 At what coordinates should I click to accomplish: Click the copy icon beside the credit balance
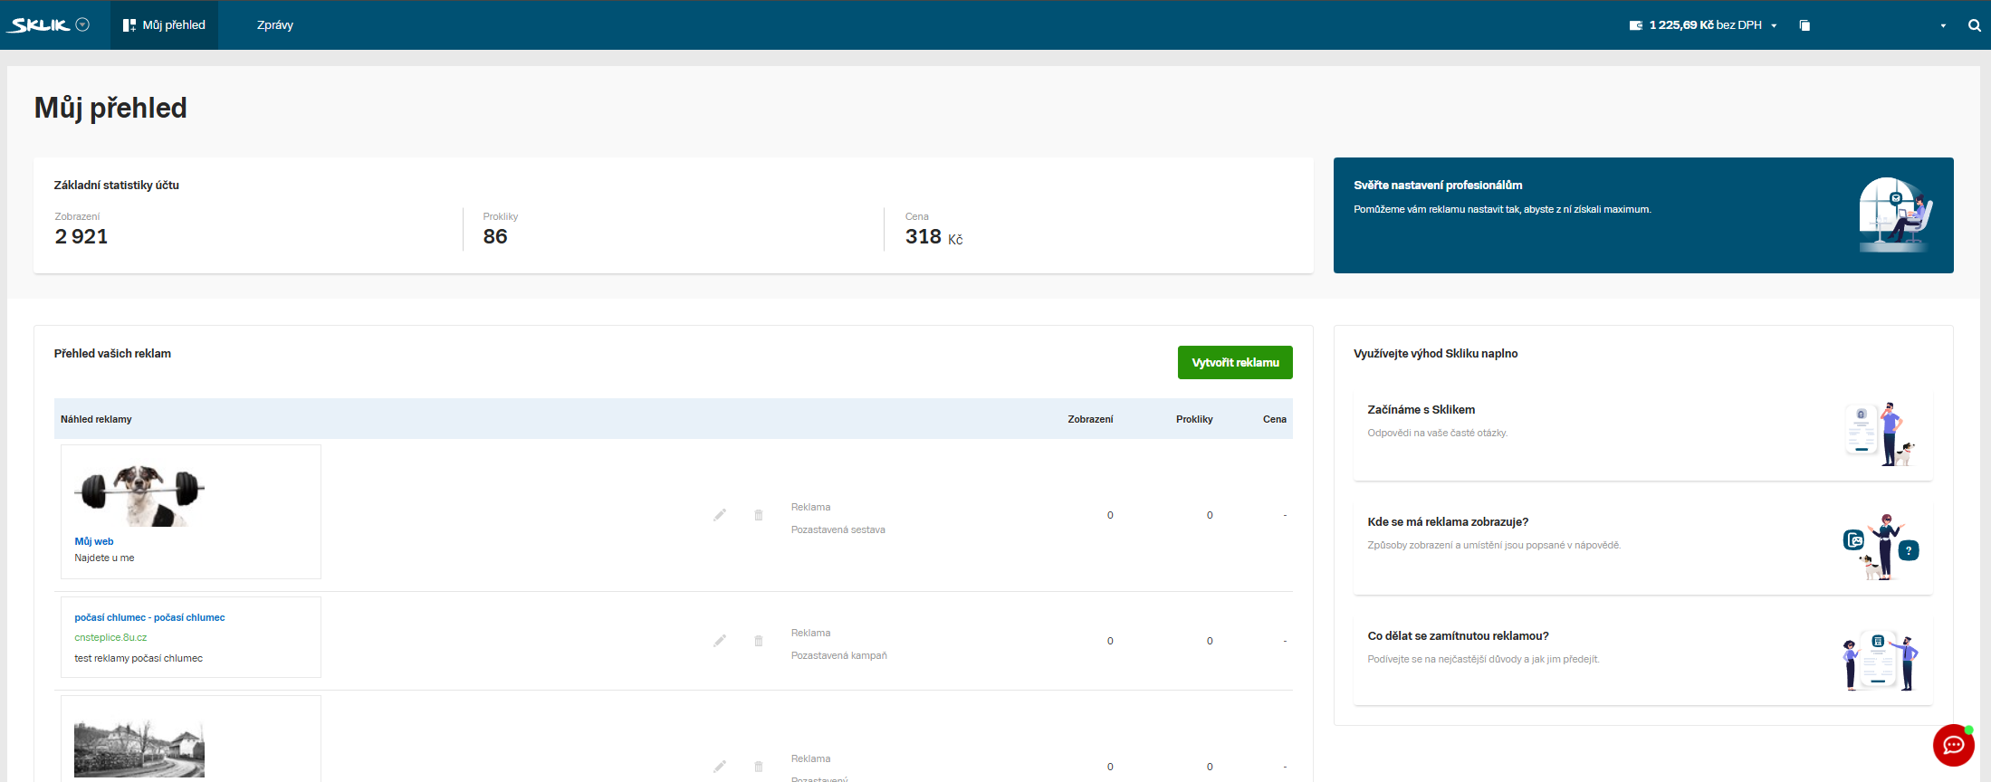pos(1804,25)
